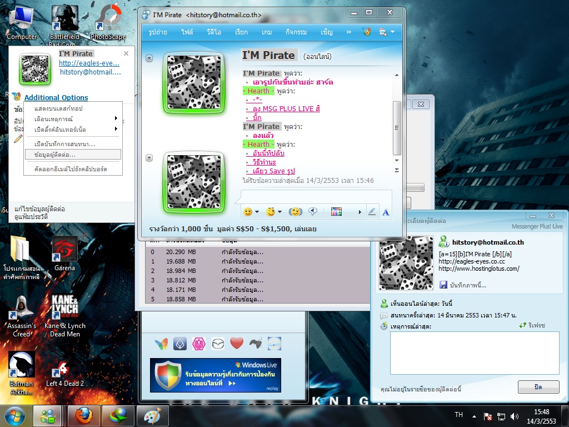Click the Messenger Plus icon in chat toolbar
Image resolution: width=569 pixels, height=427 pixels.
(x=367, y=32)
